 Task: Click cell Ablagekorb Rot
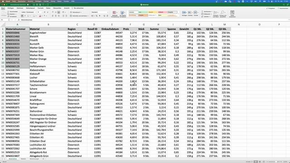48,152
